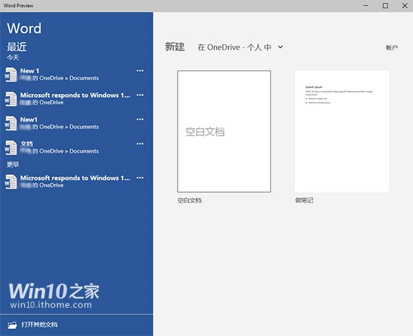
Task: Click the 空白文档 caption below the template
Action: [x=189, y=200]
